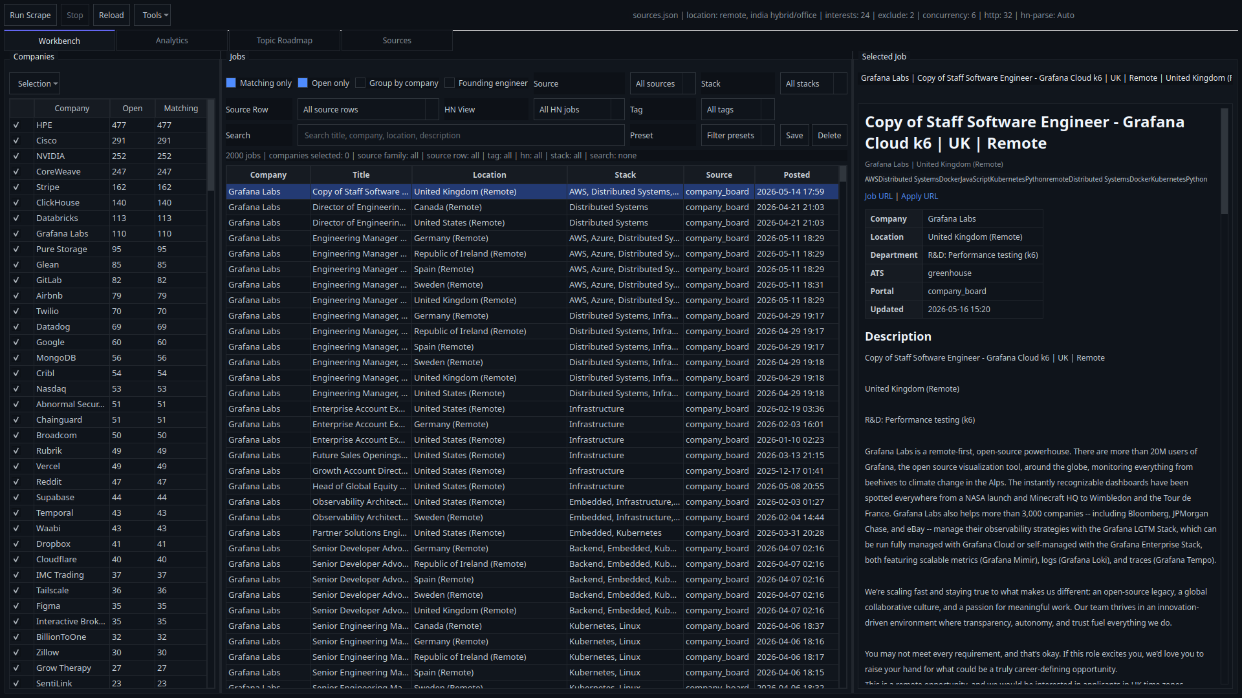This screenshot has height=698, width=1242.
Task: Uncheck the Cisco company row checkmark
Action: [x=16, y=141]
